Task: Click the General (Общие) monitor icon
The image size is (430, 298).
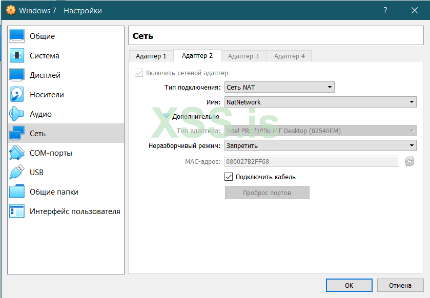Action: (17, 36)
